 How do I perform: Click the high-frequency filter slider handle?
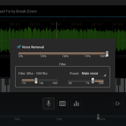click(x=93, y=81)
